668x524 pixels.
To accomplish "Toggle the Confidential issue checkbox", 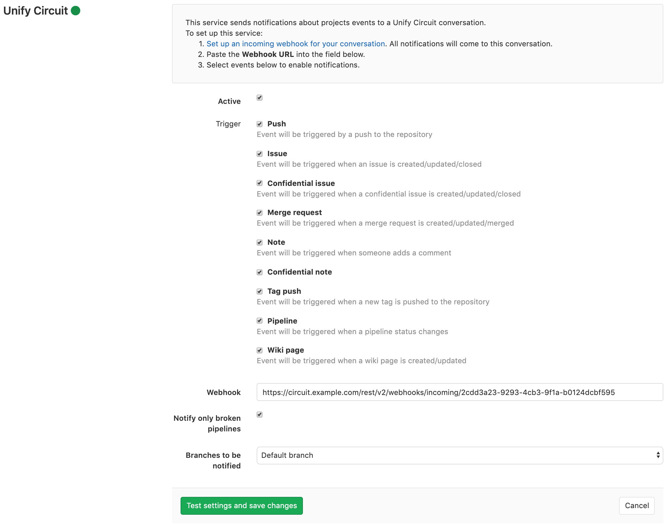I will click(260, 183).
